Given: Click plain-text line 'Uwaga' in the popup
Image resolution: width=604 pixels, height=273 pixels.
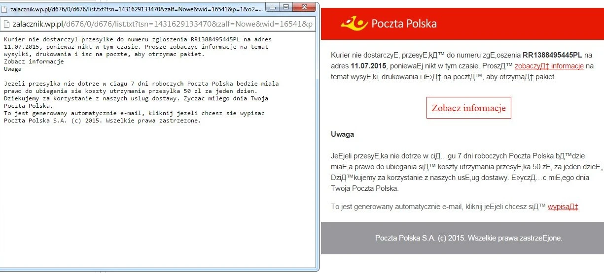Looking at the screenshot, I should pyautogui.click(x=12, y=69).
